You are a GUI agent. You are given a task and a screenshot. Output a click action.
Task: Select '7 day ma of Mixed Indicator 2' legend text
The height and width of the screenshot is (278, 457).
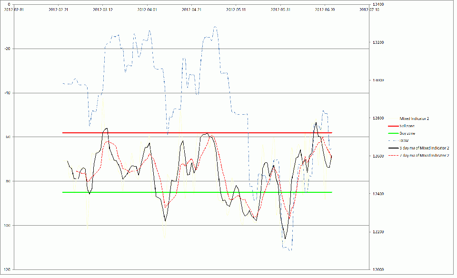pyautogui.click(x=425, y=156)
